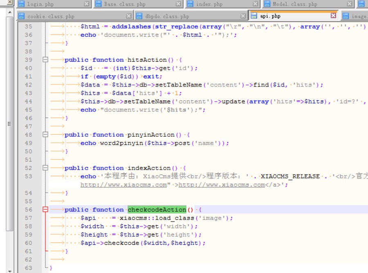Switch to the index.php tab
This screenshot has height=273, width=368.
click(222, 4)
